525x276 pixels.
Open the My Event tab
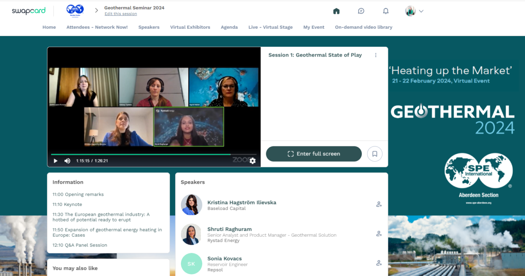314,27
